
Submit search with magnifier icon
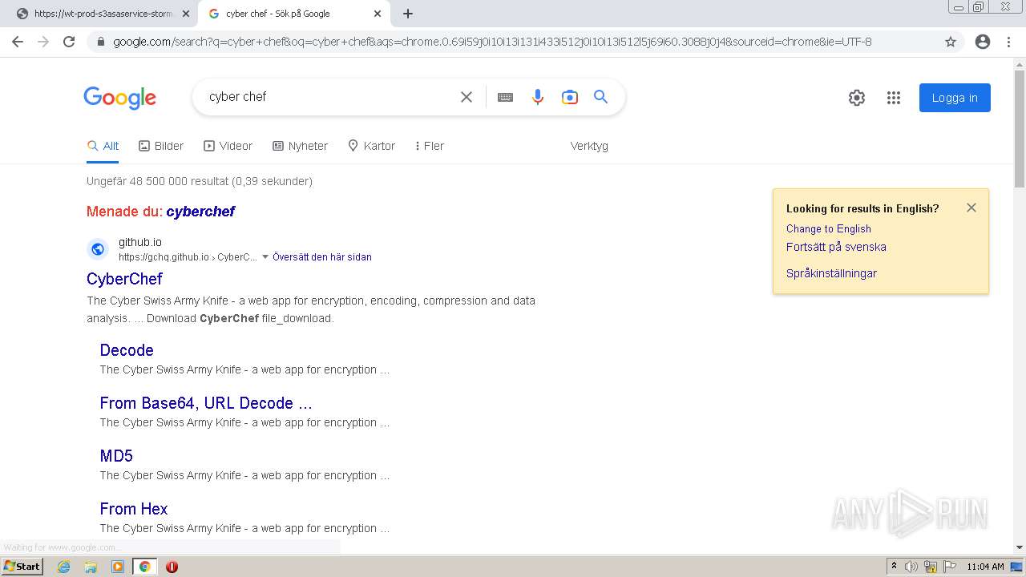(601, 97)
